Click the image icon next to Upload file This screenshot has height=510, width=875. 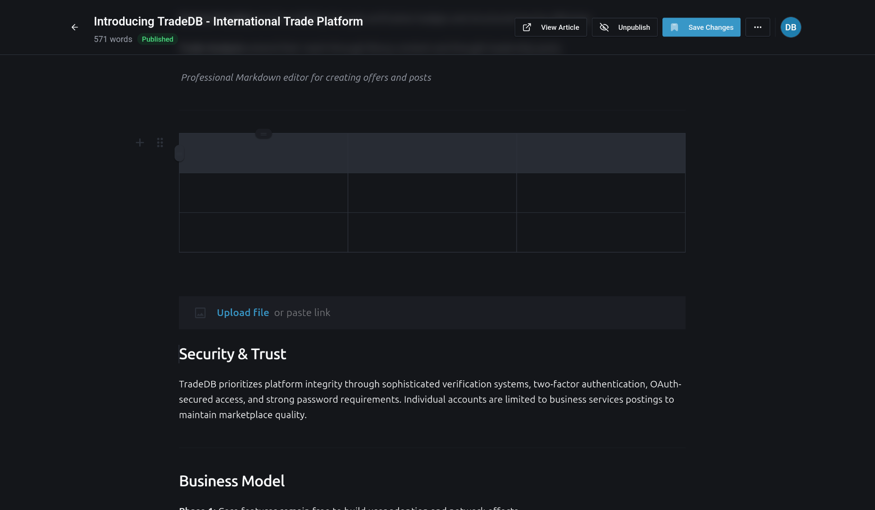pyautogui.click(x=200, y=313)
